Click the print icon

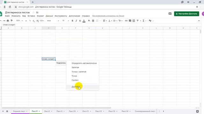click(8, 21)
